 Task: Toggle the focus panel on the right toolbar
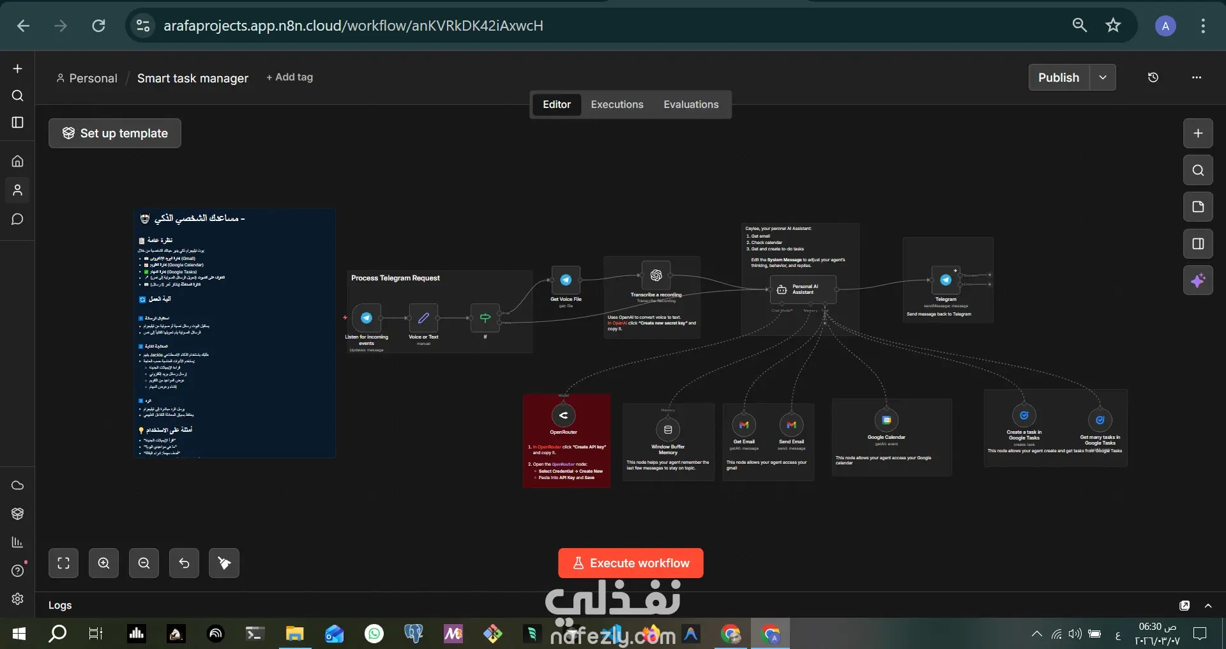coord(1198,243)
